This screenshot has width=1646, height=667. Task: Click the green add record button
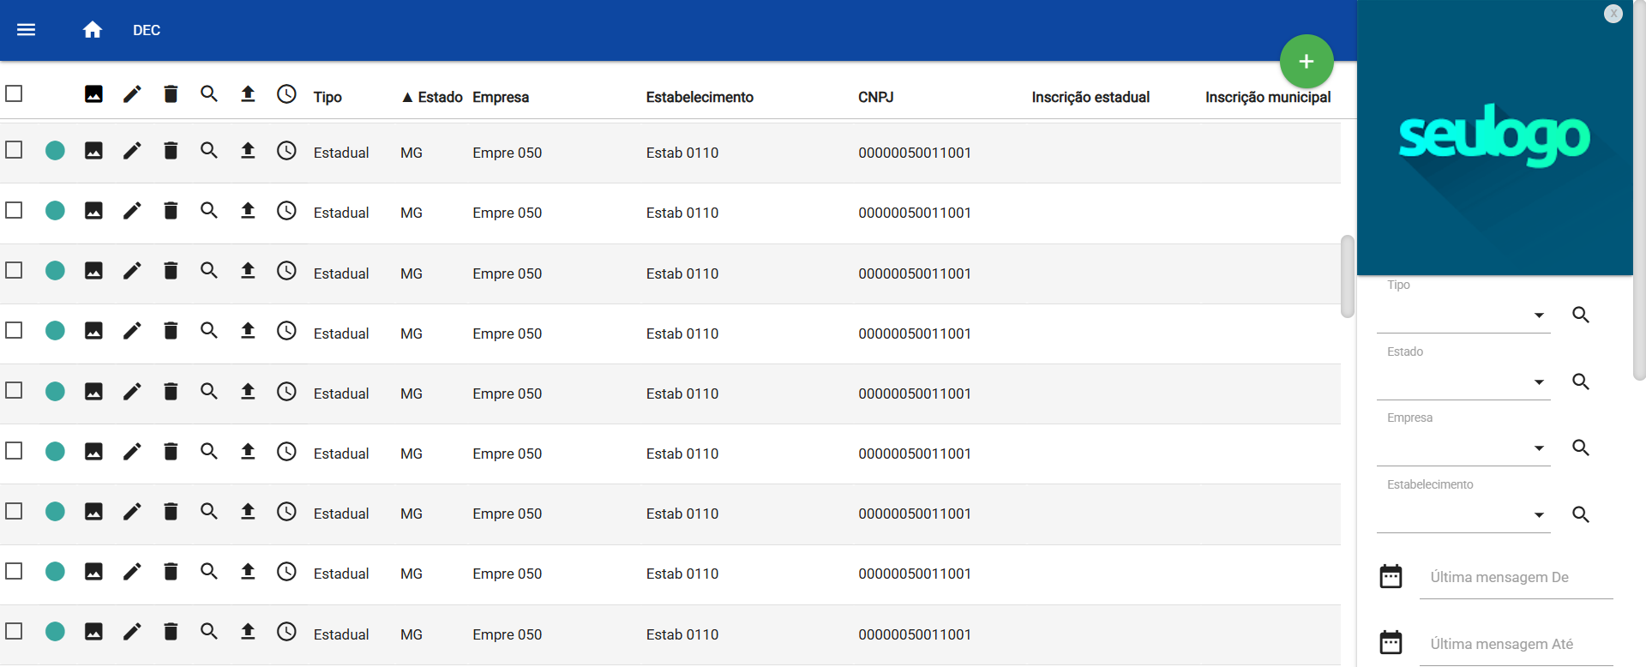[x=1307, y=61]
